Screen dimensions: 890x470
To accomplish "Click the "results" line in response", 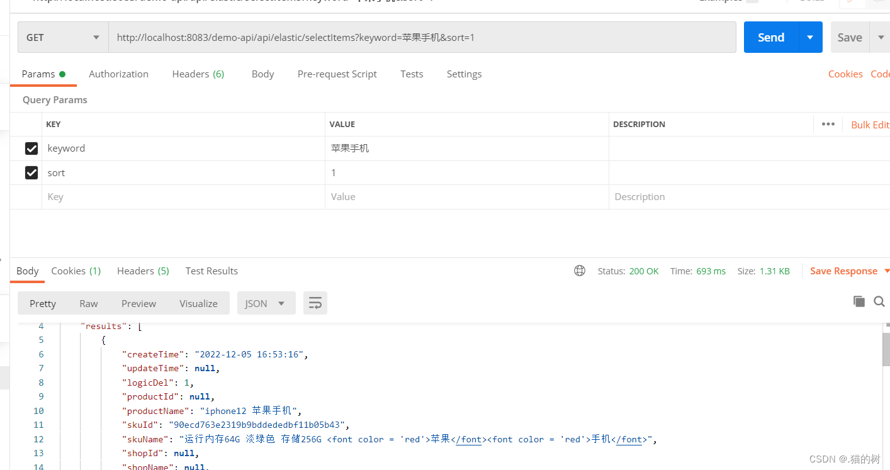I will coord(111,326).
